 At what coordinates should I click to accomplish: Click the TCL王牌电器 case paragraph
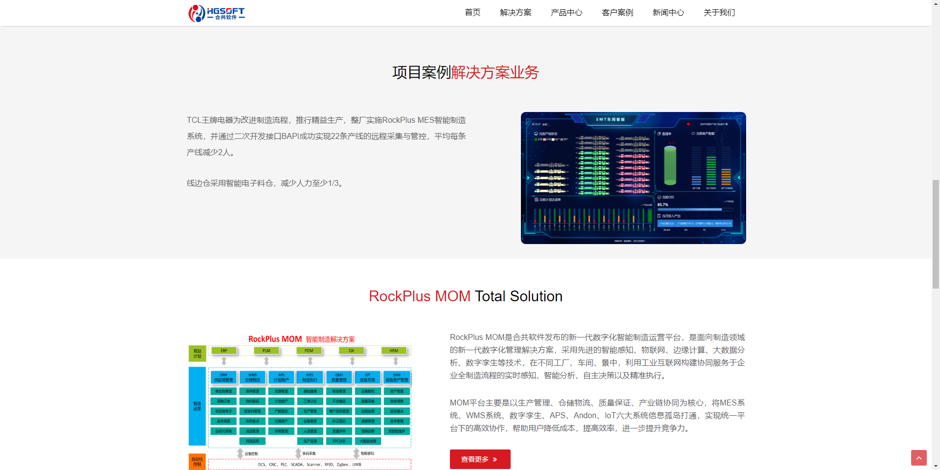coord(326,136)
